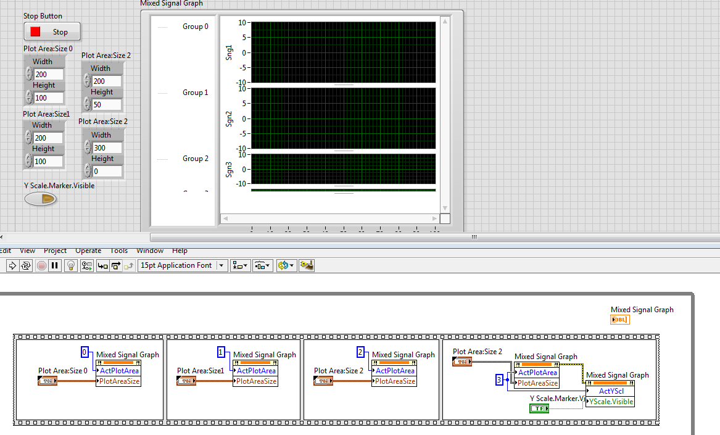Click the numeric constant 0 in first frame
Screen dimensions: 720x435
point(84,352)
